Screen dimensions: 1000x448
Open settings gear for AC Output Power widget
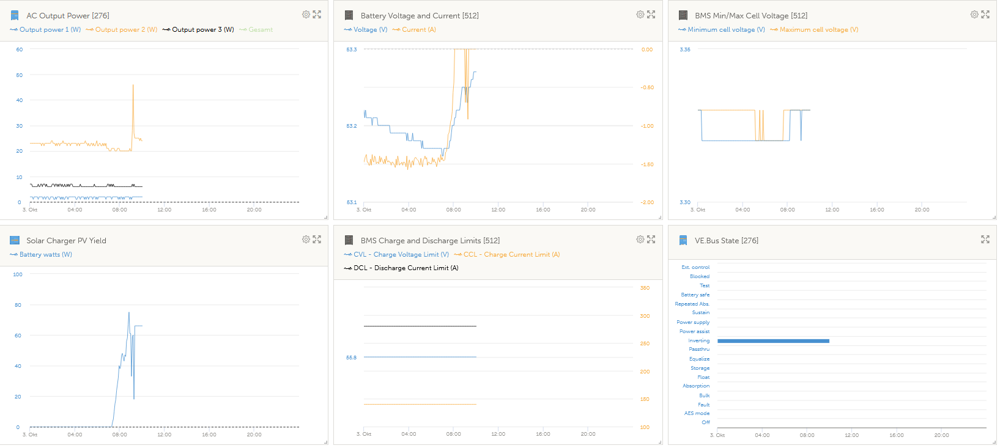pyautogui.click(x=306, y=15)
